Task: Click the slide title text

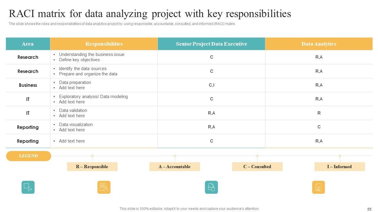Action: (150, 14)
